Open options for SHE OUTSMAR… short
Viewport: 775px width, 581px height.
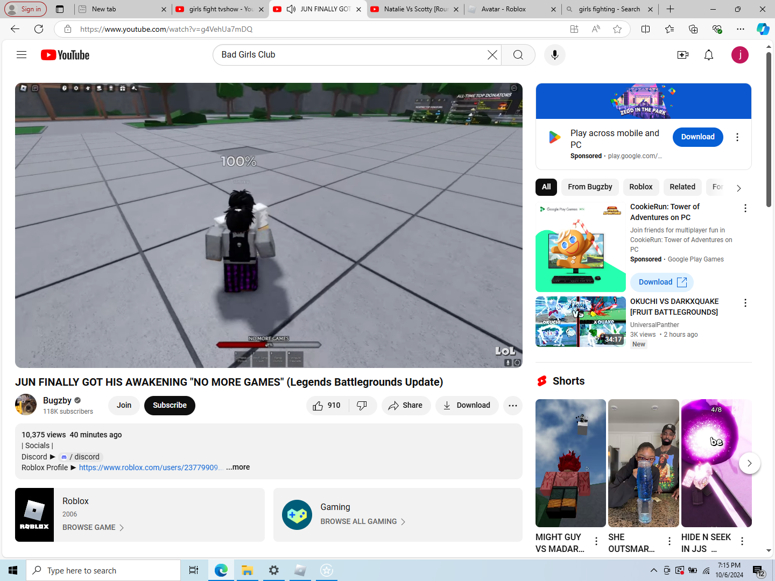(670, 541)
